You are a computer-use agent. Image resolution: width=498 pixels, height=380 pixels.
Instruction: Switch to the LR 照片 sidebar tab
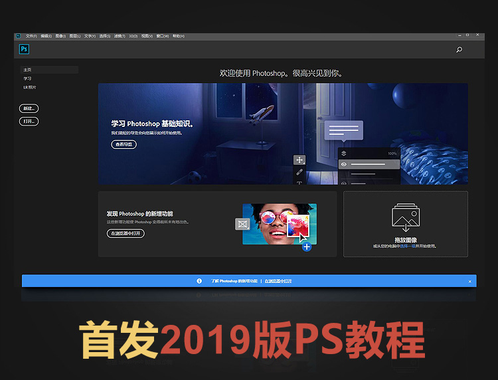(x=29, y=88)
